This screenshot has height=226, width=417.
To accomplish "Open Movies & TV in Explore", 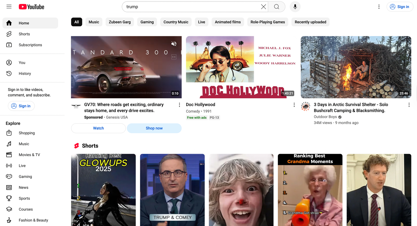I will [x=29, y=155].
